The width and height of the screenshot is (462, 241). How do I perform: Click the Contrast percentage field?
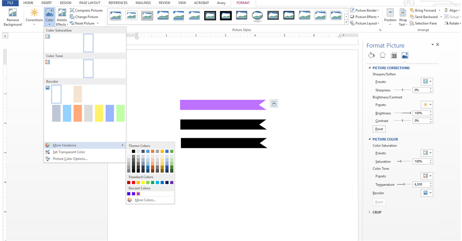(x=420, y=121)
